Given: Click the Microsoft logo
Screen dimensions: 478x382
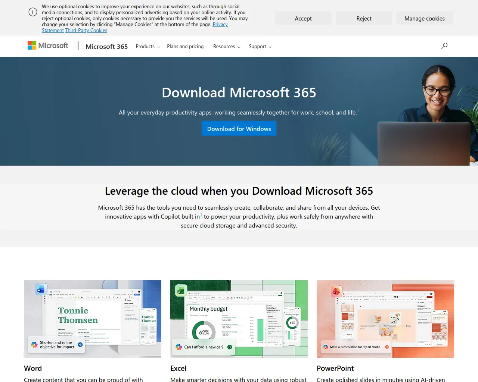Looking at the screenshot, I should pos(48,46).
